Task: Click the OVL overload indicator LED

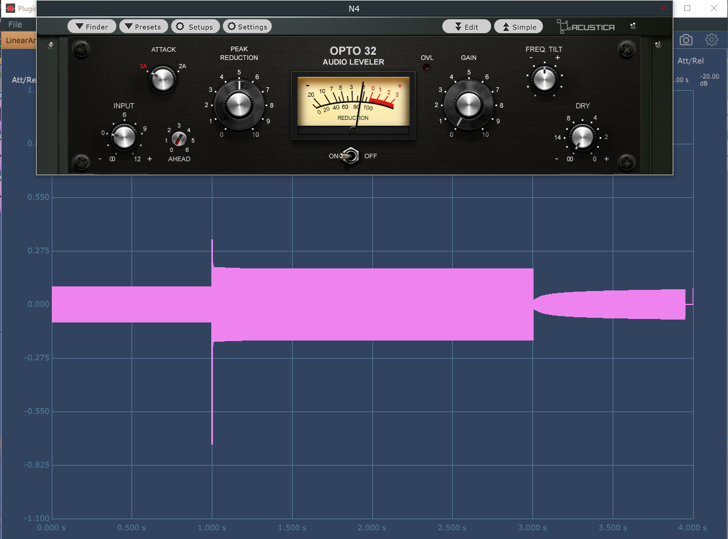Action: click(x=427, y=68)
